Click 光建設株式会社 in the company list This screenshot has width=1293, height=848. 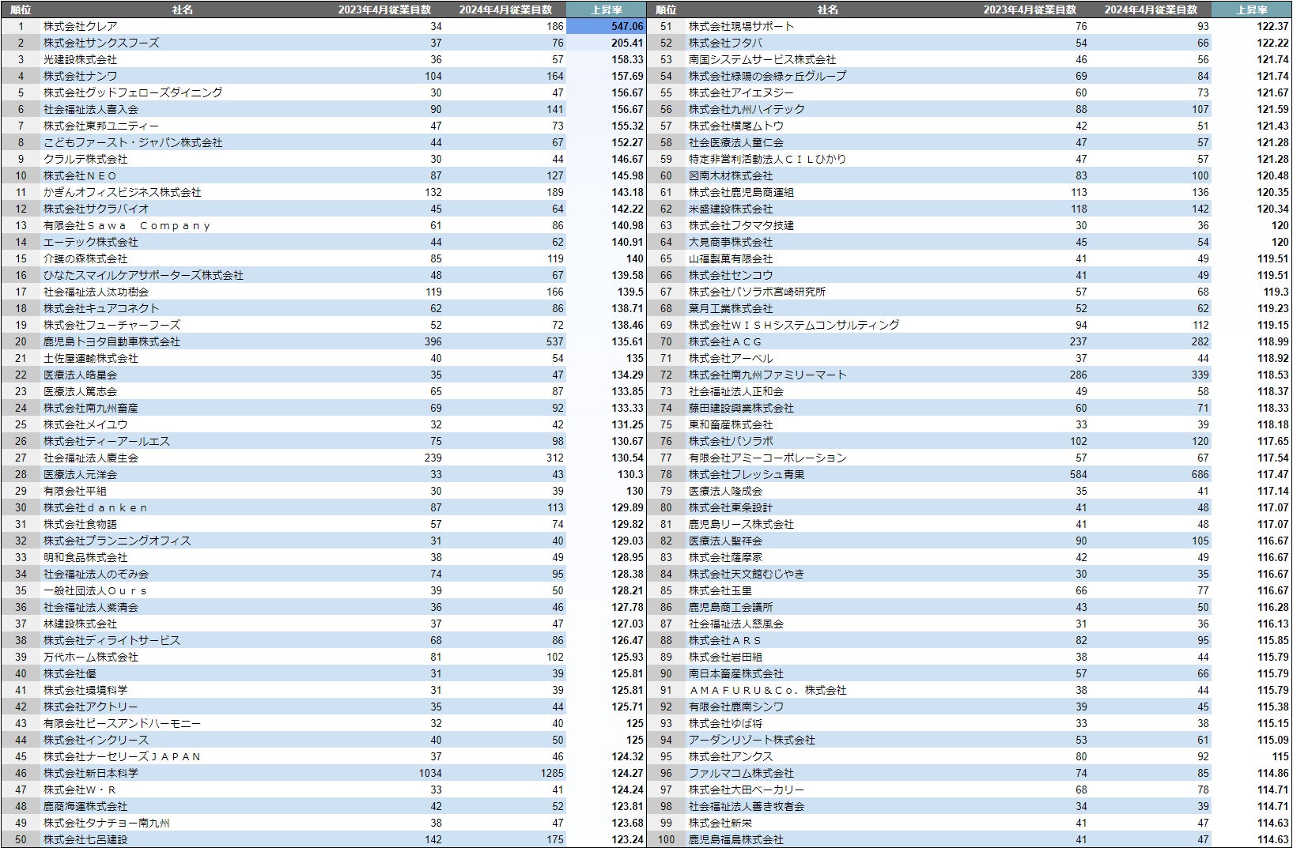click(x=80, y=59)
